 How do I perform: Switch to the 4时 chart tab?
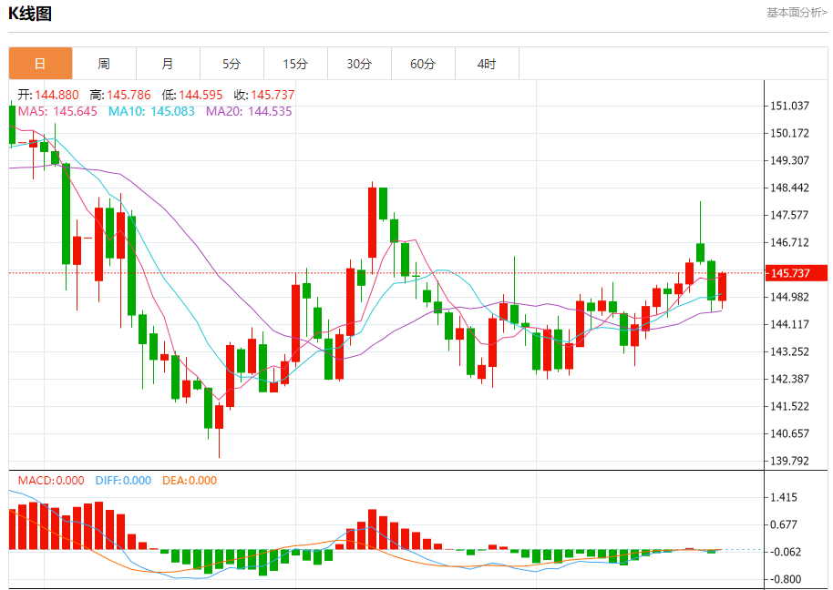[x=487, y=64]
